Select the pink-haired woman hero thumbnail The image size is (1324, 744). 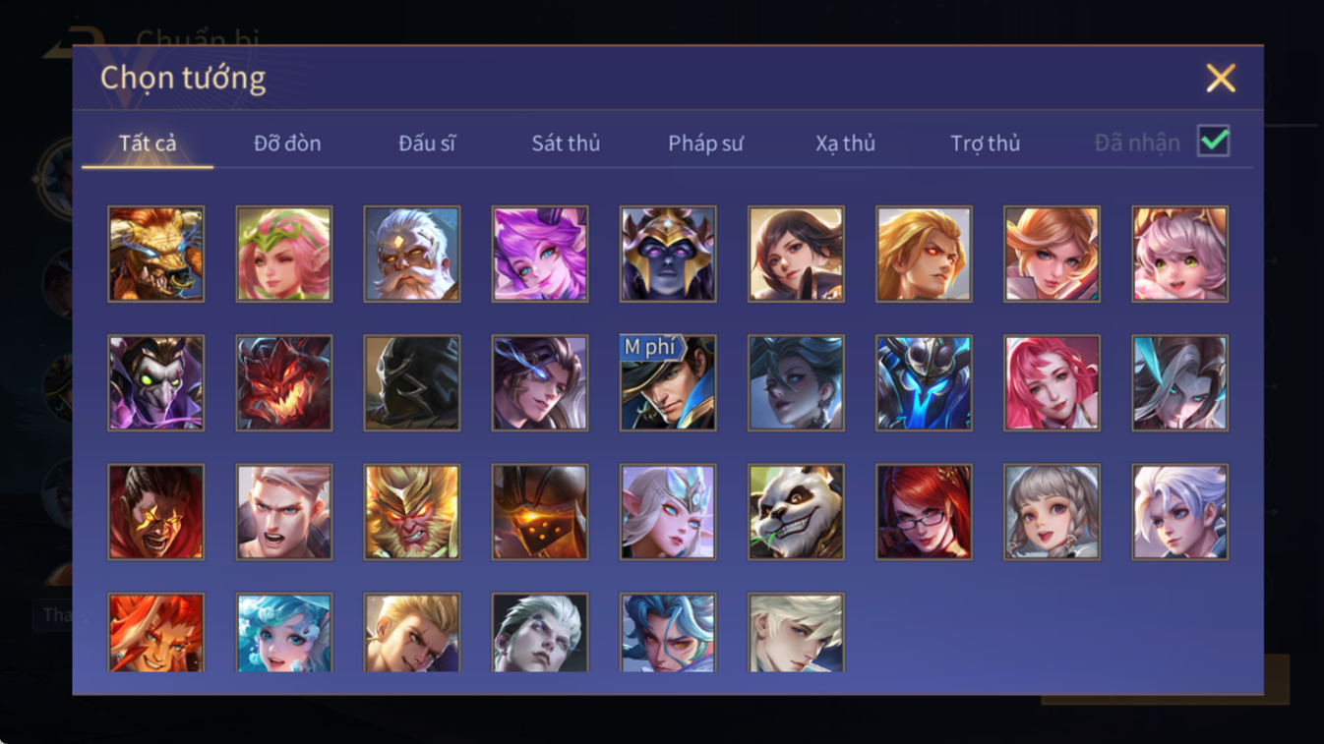(1052, 382)
